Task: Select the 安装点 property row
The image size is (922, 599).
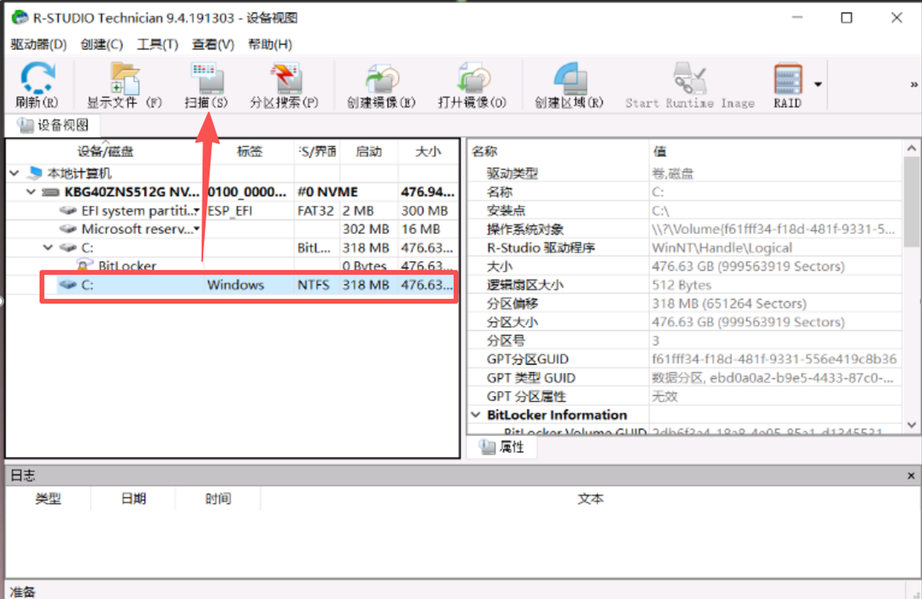Action: 685,210
